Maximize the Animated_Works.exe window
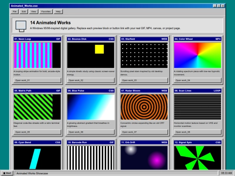 218,6
